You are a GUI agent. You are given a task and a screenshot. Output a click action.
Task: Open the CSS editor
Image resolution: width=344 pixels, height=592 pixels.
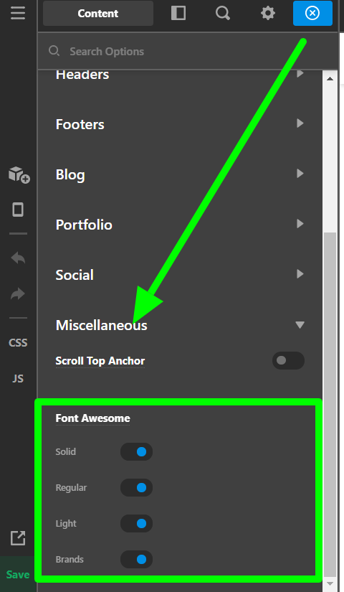[x=18, y=343]
